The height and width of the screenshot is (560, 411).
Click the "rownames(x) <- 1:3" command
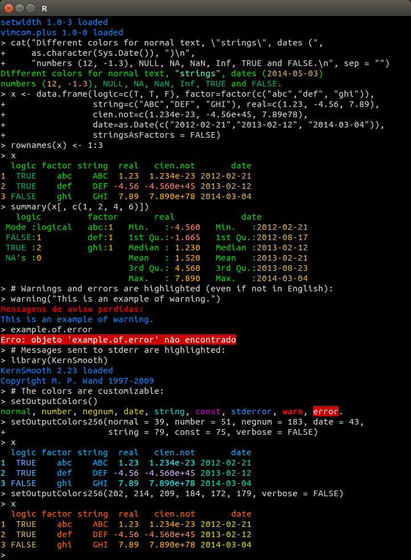pyautogui.click(x=56, y=145)
